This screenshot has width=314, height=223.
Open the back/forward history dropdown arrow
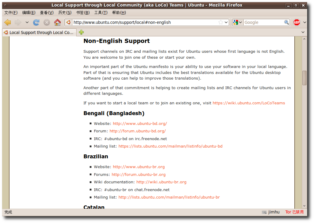27,22
